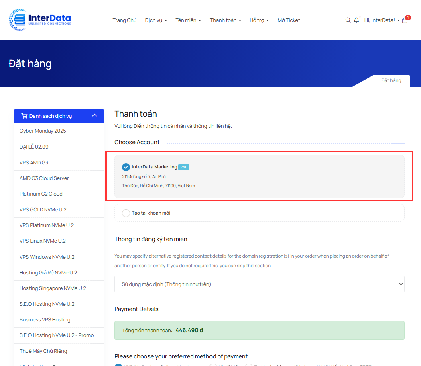This screenshot has width=421, height=366.
Task: Select the Tạo tài khoản mới option
Action: tap(126, 213)
